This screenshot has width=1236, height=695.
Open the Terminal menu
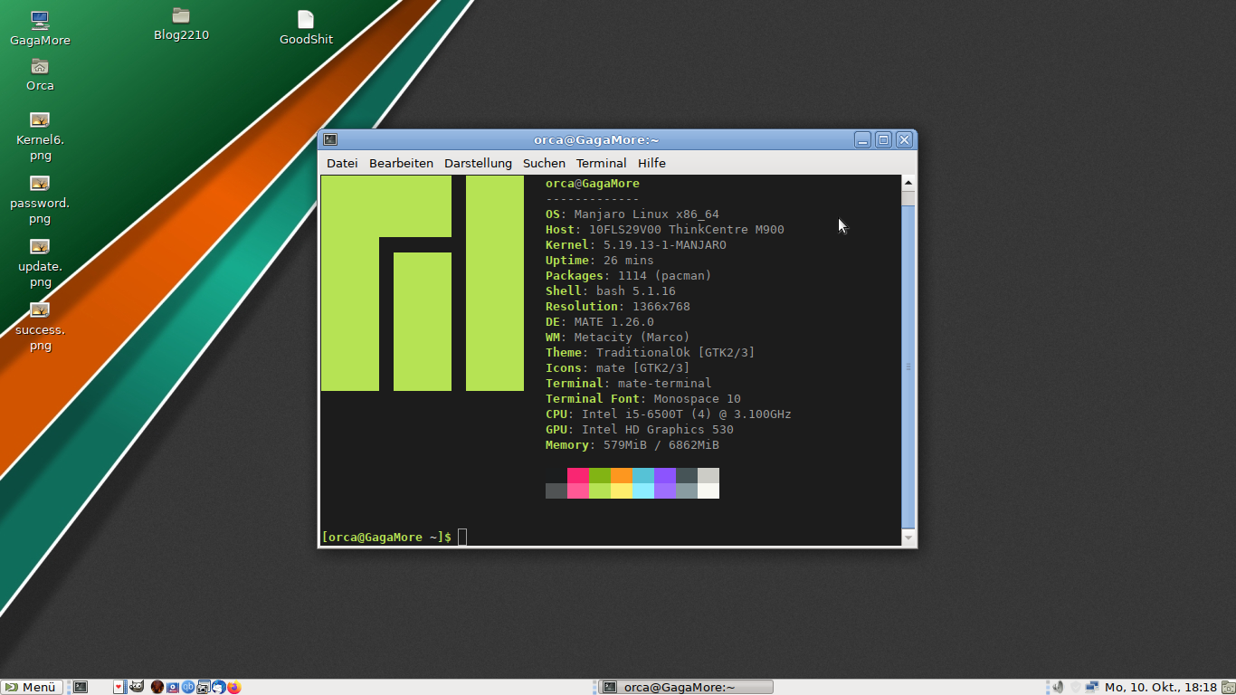point(601,163)
